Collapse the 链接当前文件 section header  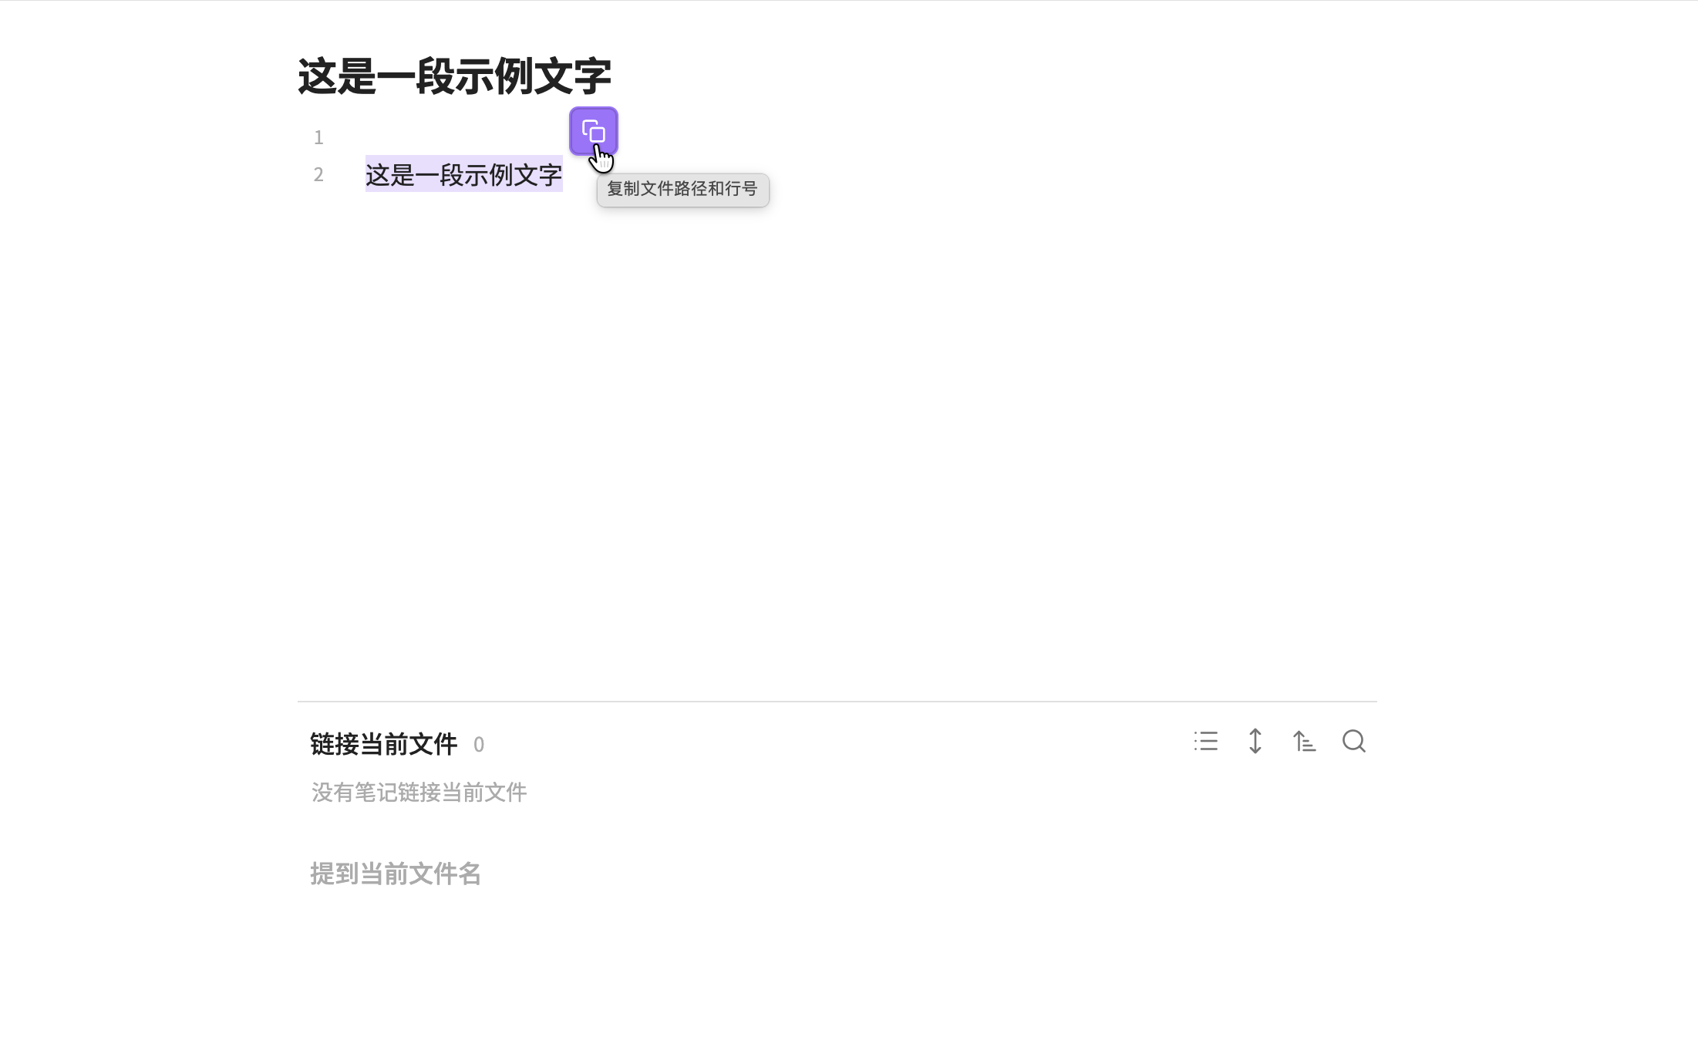(x=383, y=744)
